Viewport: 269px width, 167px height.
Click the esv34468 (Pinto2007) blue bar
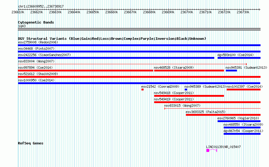(139, 52)
